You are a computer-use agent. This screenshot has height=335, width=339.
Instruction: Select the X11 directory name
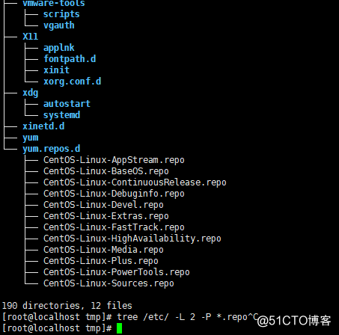pyautogui.click(x=31, y=37)
